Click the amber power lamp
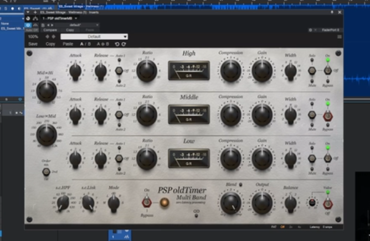Screen dimensions: 370x241 click(x=165, y=202)
